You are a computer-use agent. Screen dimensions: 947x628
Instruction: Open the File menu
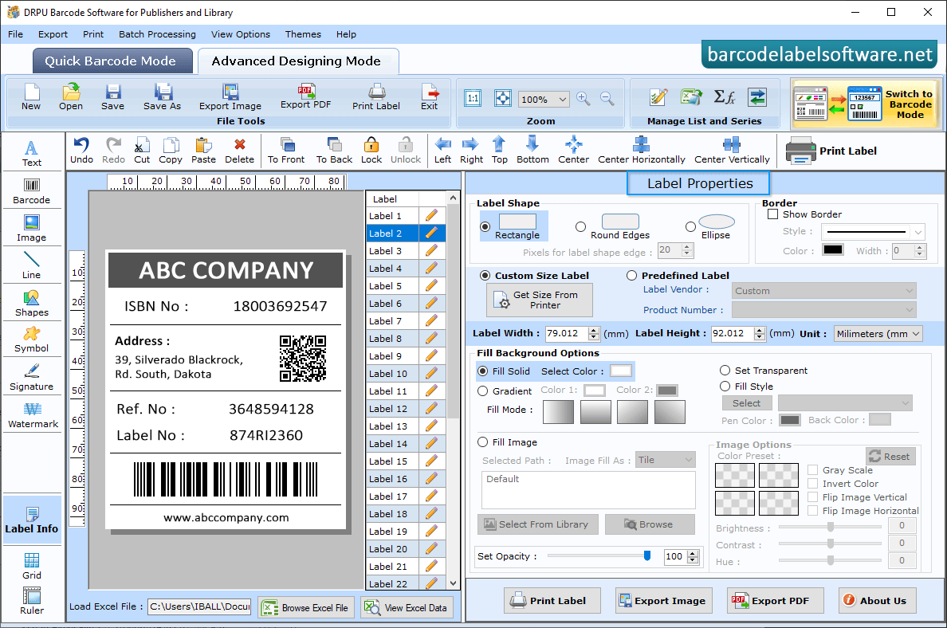coord(16,34)
